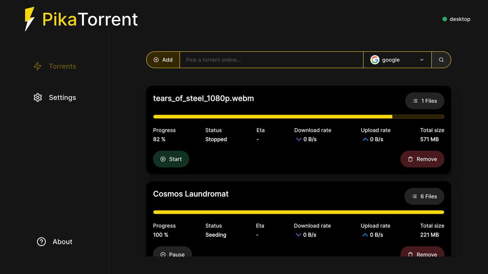Click the Google logo icon
This screenshot has height=274, width=488.
tap(375, 60)
